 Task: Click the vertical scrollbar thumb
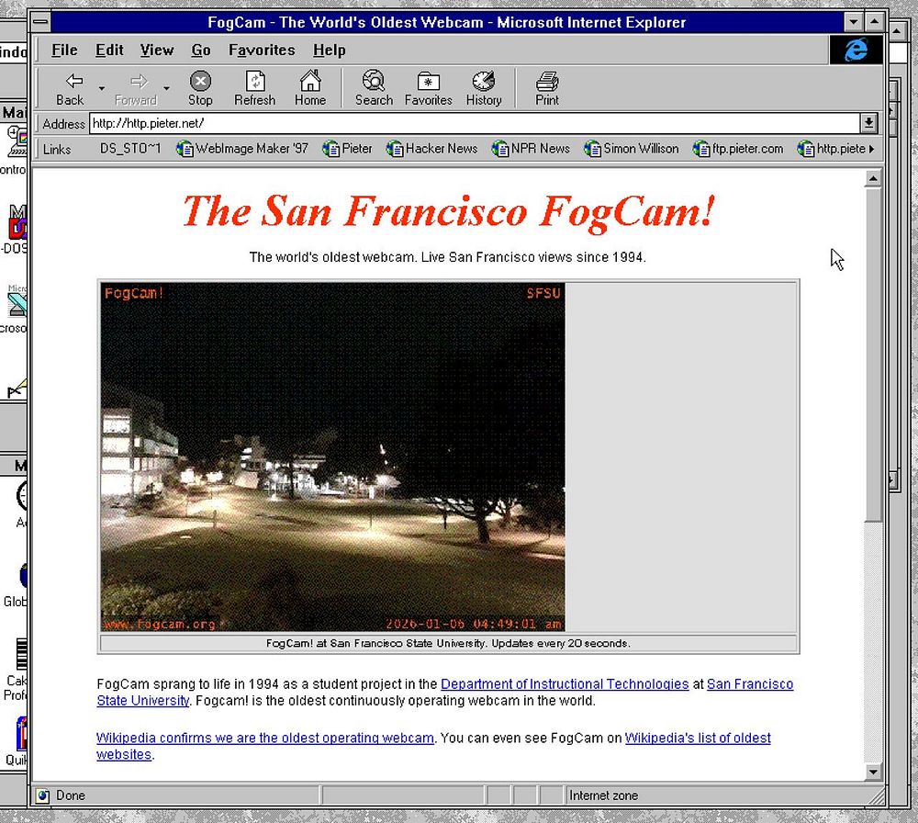873,355
